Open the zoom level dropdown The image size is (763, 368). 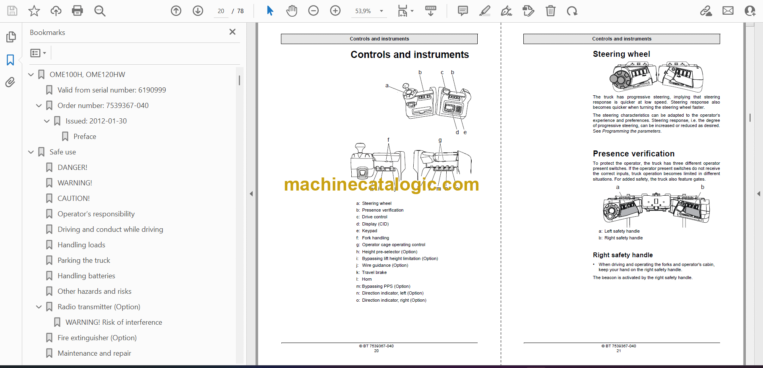coord(381,11)
